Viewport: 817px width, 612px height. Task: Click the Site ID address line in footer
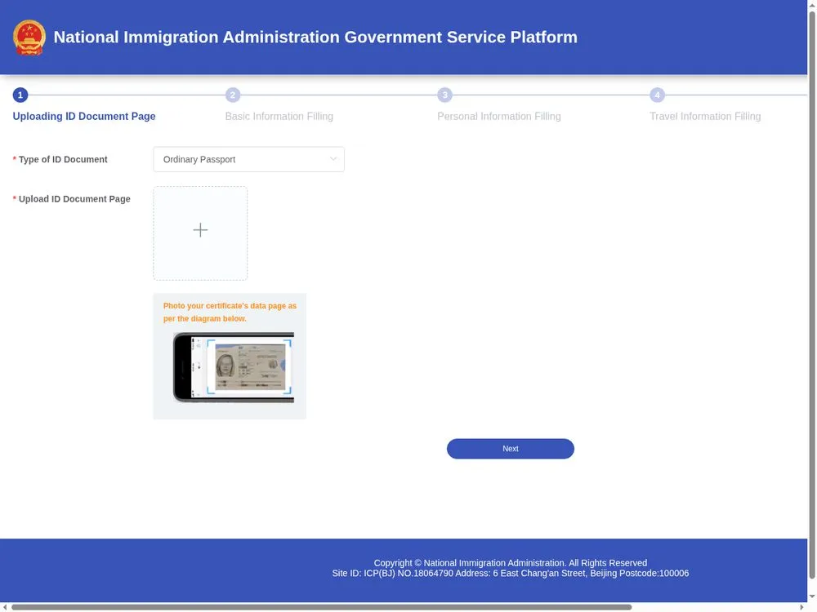point(510,573)
